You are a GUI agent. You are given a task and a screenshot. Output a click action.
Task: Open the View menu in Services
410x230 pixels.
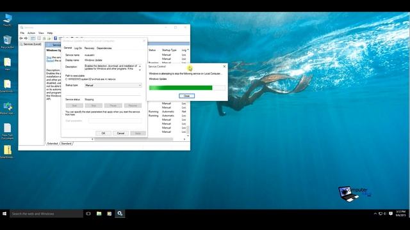41,33
